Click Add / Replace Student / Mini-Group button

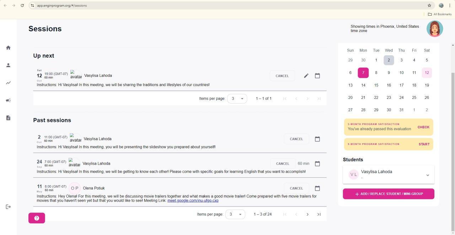[x=389, y=194]
